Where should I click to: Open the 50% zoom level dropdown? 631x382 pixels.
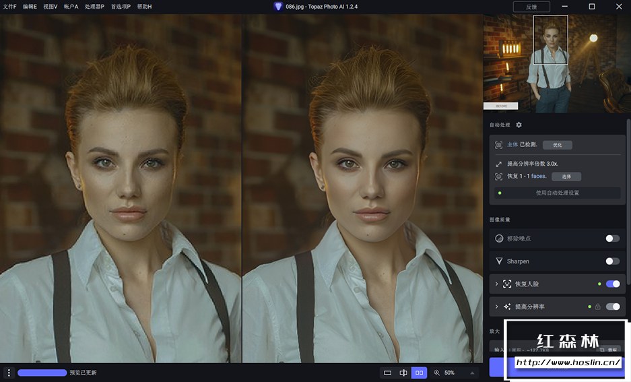[x=455, y=373]
